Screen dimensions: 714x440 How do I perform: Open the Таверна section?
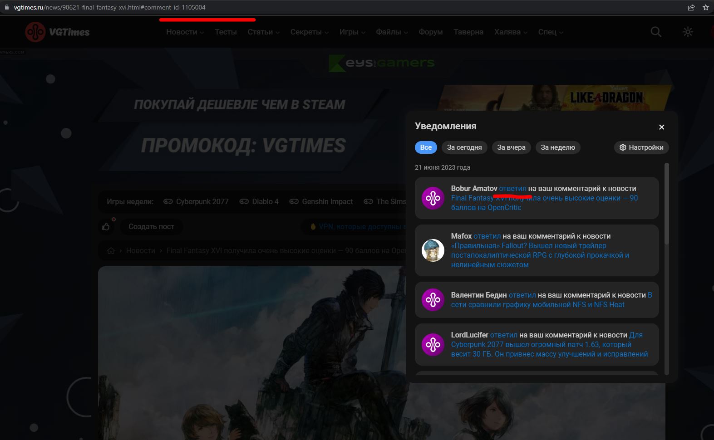click(468, 32)
